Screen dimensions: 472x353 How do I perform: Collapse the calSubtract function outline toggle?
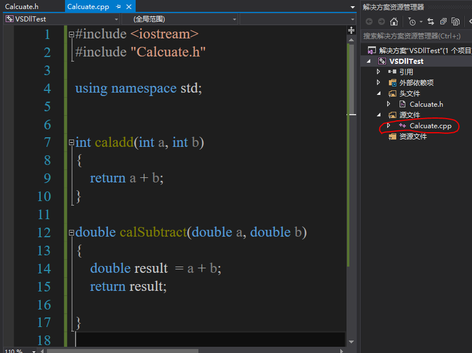click(x=71, y=233)
